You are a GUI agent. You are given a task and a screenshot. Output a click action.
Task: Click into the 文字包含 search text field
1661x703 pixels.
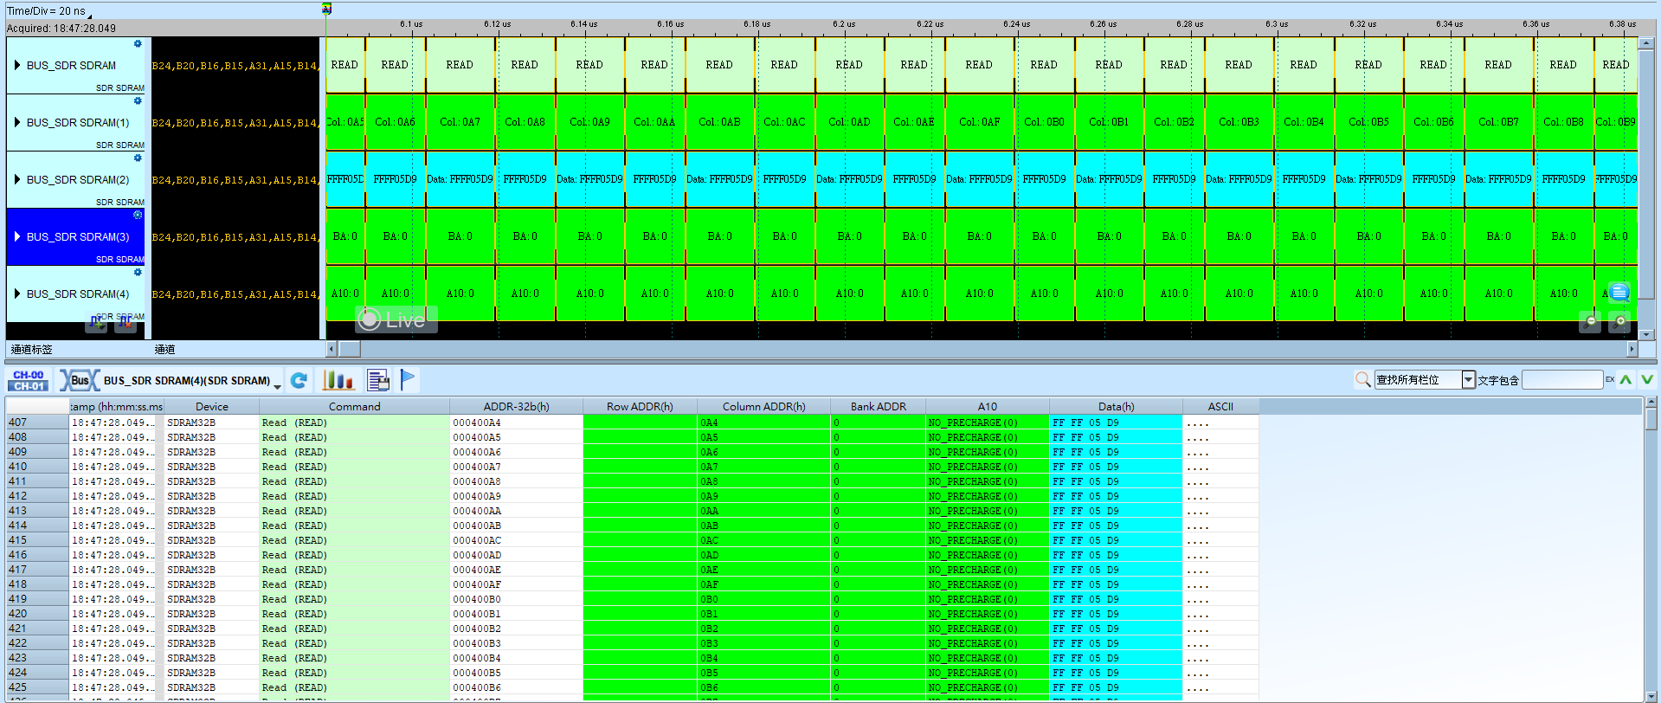click(x=1561, y=379)
